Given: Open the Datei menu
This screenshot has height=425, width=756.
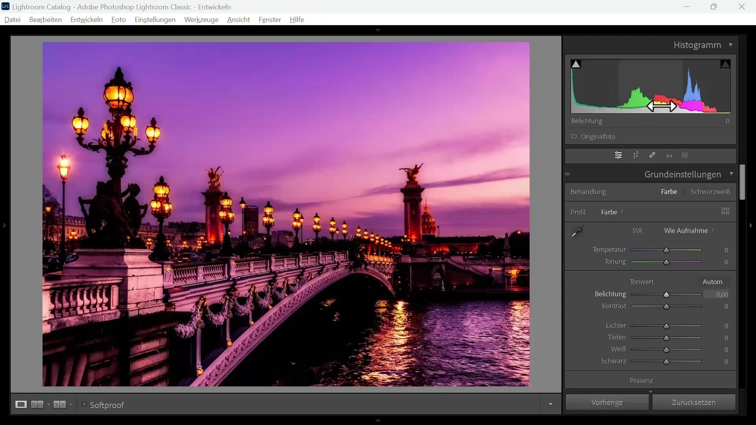Looking at the screenshot, I should (x=13, y=20).
